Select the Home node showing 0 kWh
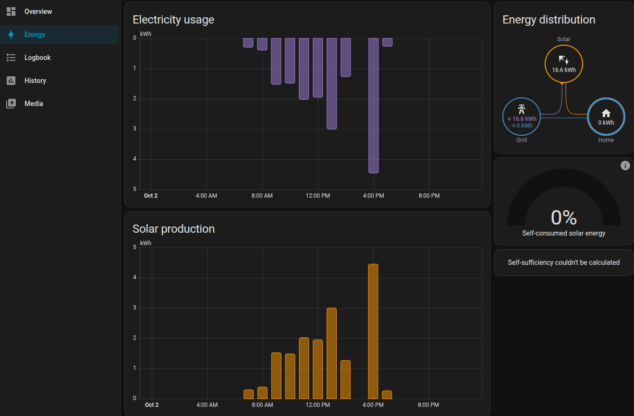Viewport: 634px width, 416px height. [606, 117]
